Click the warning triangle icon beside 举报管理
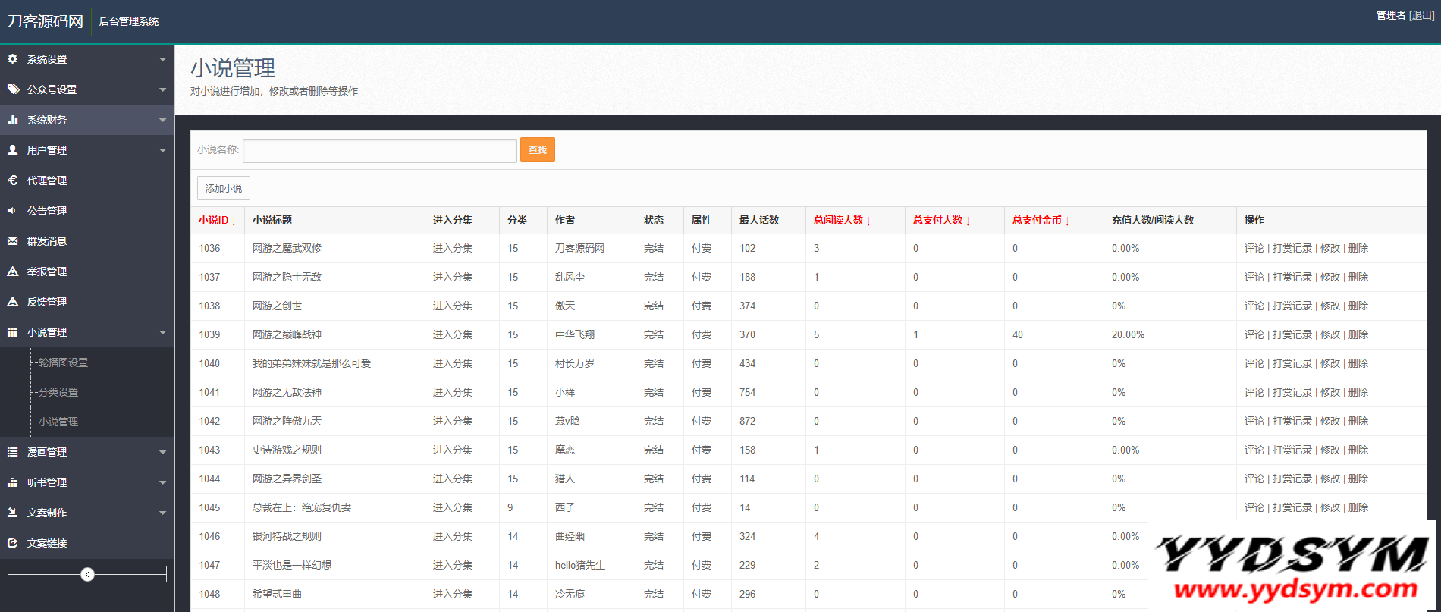Image resolution: width=1441 pixels, height=612 pixels. click(13, 271)
